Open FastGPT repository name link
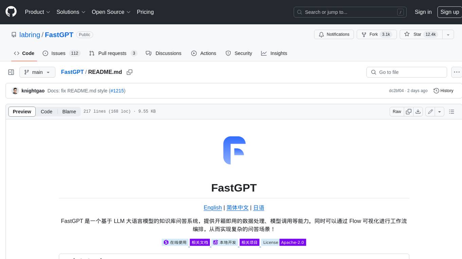 tap(59, 35)
